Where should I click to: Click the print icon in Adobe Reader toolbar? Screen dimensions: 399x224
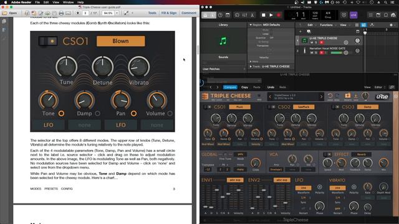point(61,13)
